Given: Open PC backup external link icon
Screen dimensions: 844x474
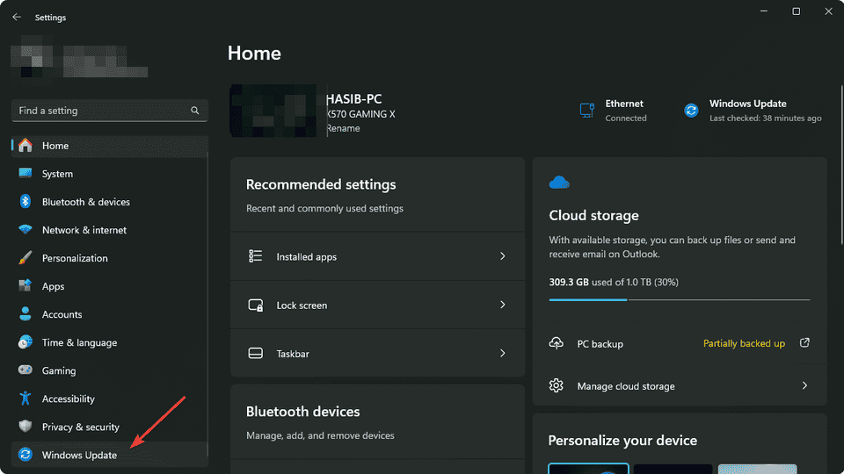Looking at the screenshot, I should tap(804, 342).
